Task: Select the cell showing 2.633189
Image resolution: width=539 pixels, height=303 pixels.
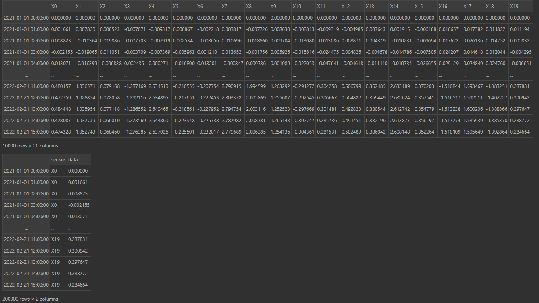Action: click(401, 86)
